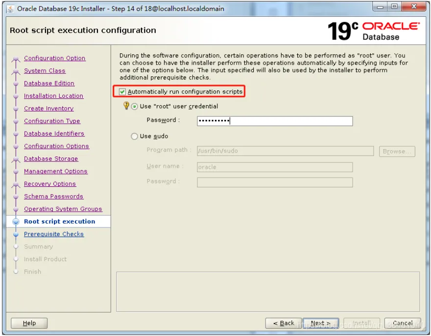Click step marker icon beside Recovery Options

coord(16,184)
